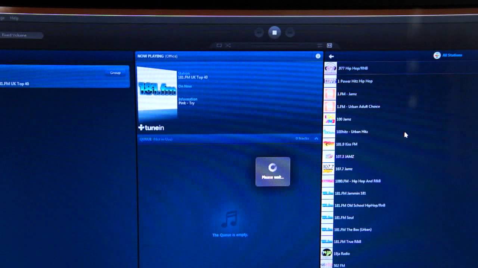Viewport: 478px width, 268px height.
Task: Click the 1080.FM Hip Hop And R&B logo
Action: (x=328, y=181)
